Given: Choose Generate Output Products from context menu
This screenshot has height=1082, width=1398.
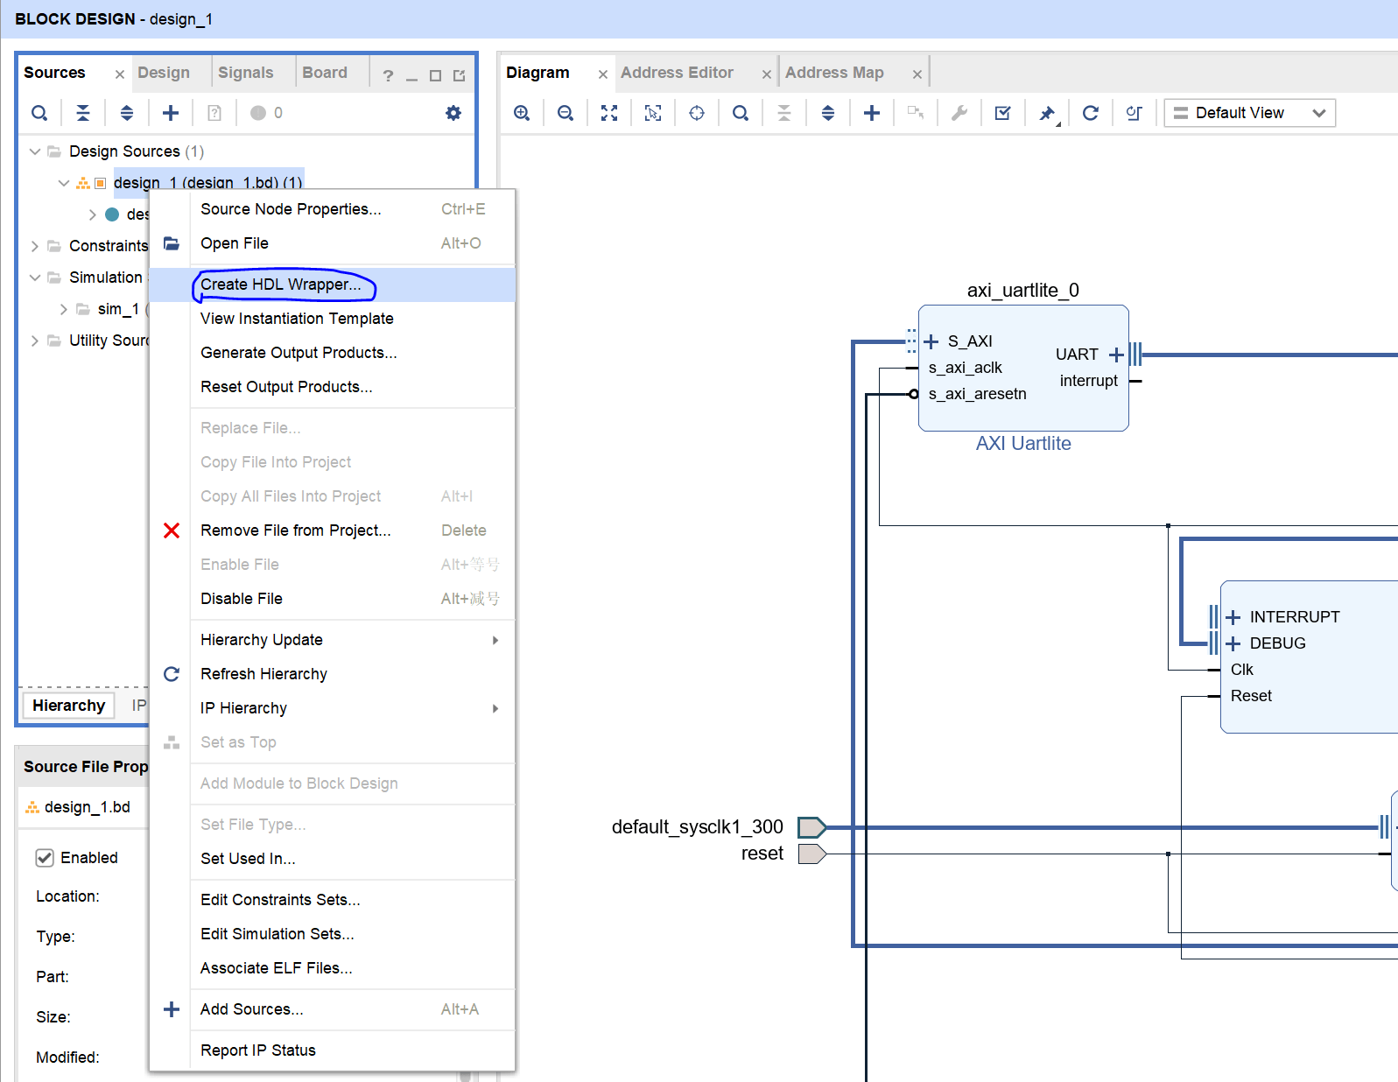Looking at the screenshot, I should point(299,353).
